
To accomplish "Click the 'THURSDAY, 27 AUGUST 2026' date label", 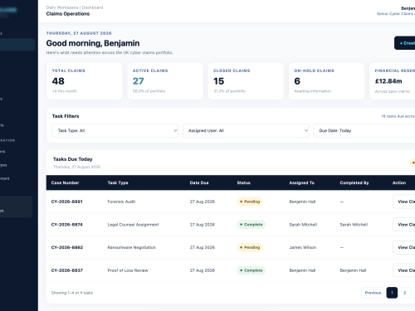I will click(79, 33).
